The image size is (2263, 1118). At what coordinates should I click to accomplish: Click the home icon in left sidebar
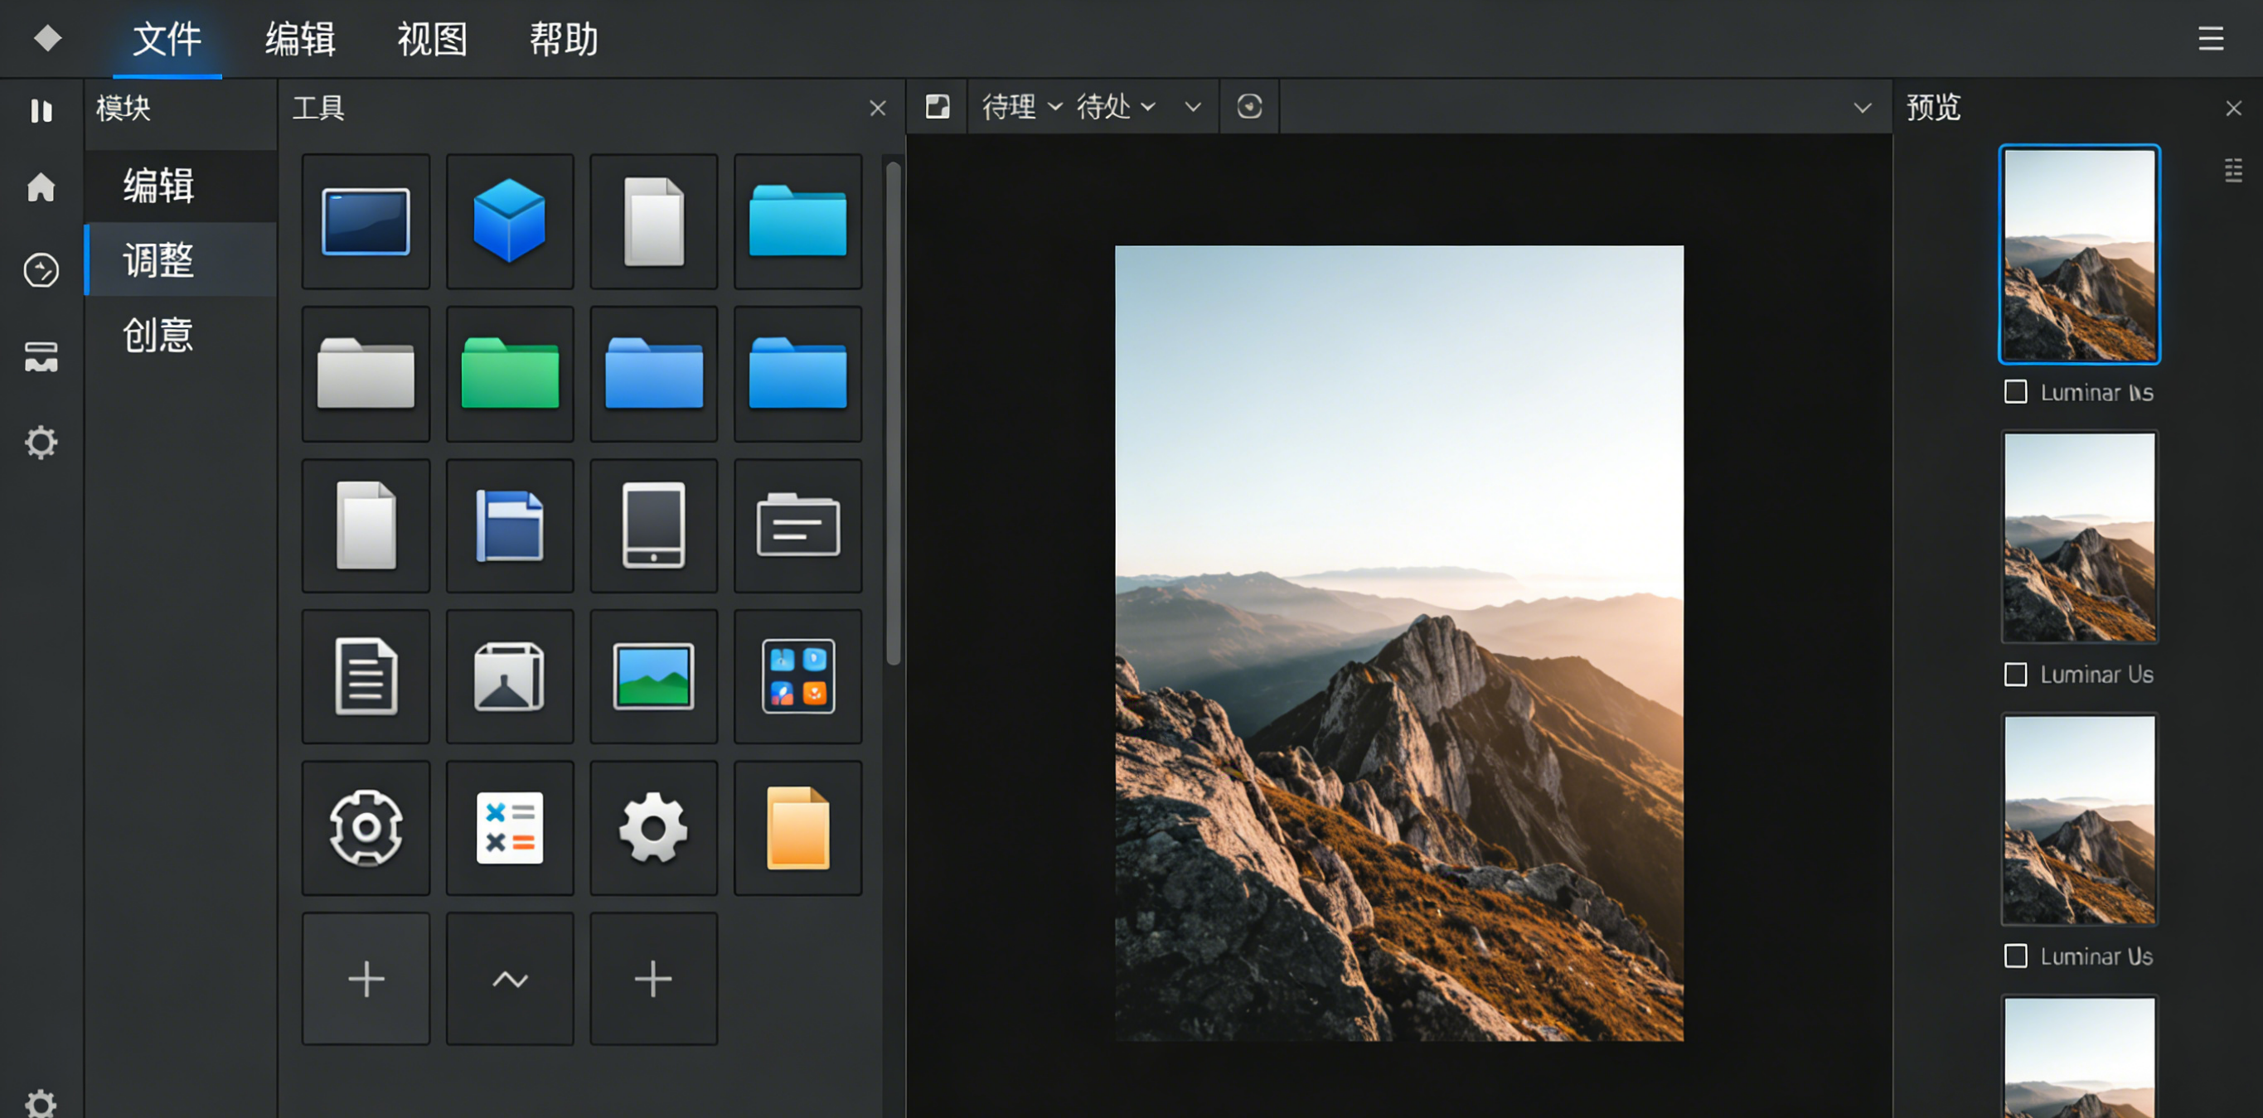point(41,187)
